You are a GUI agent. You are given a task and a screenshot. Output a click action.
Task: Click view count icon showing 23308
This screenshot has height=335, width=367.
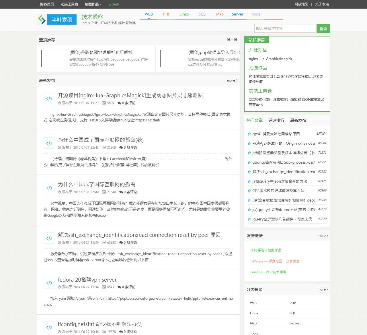click(104, 148)
